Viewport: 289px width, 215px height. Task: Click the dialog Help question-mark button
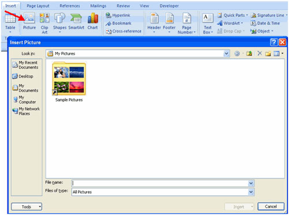(x=274, y=42)
